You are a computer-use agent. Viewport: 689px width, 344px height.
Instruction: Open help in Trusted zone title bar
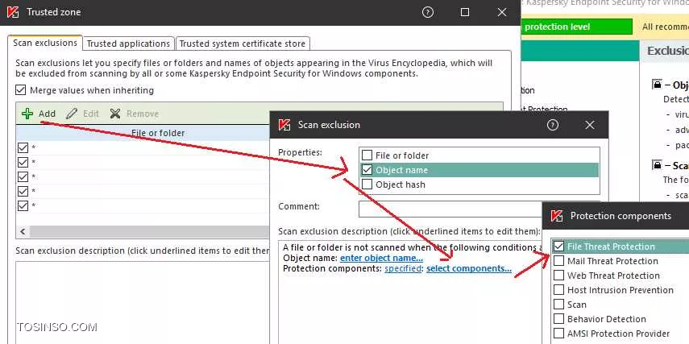(428, 12)
